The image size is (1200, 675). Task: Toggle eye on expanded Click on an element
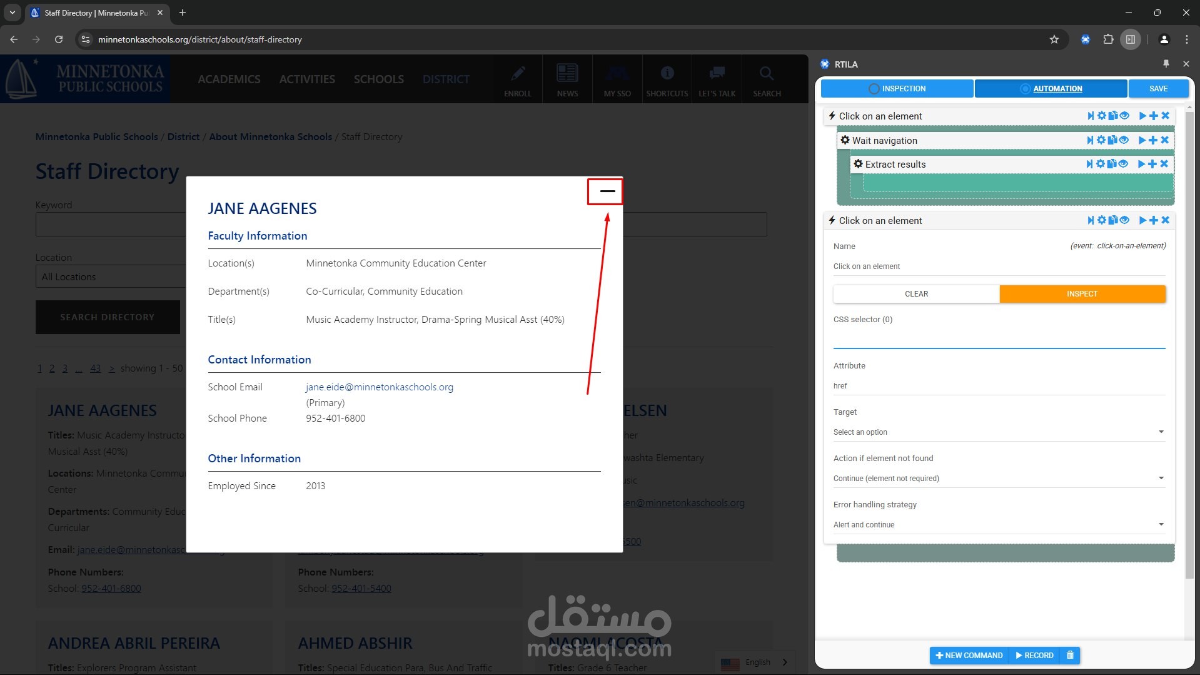1124,220
